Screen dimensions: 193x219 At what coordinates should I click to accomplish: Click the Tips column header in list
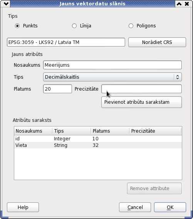click(x=72, y=131)
